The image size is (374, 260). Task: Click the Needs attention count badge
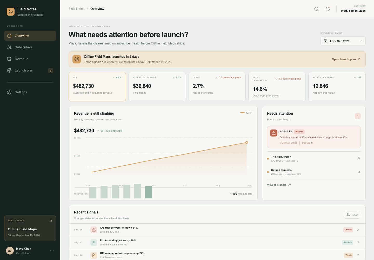(x=358, y=116)
